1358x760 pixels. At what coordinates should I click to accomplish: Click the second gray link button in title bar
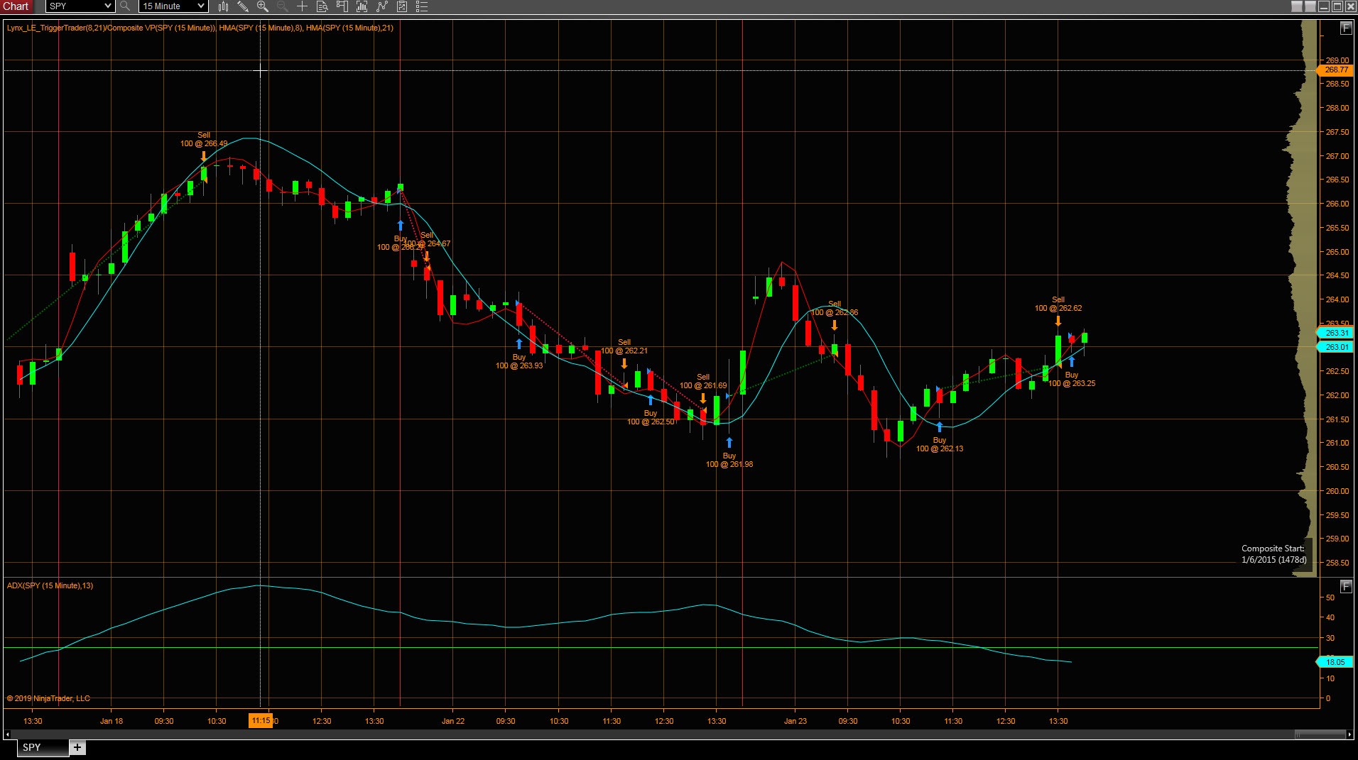(x=1310, y=6)
